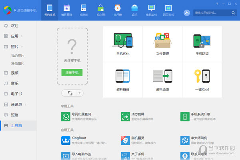The image size is (240, 160).
Task: Open the 资料还原 tool
Action: pyautogui.click(x=162, y=80)
